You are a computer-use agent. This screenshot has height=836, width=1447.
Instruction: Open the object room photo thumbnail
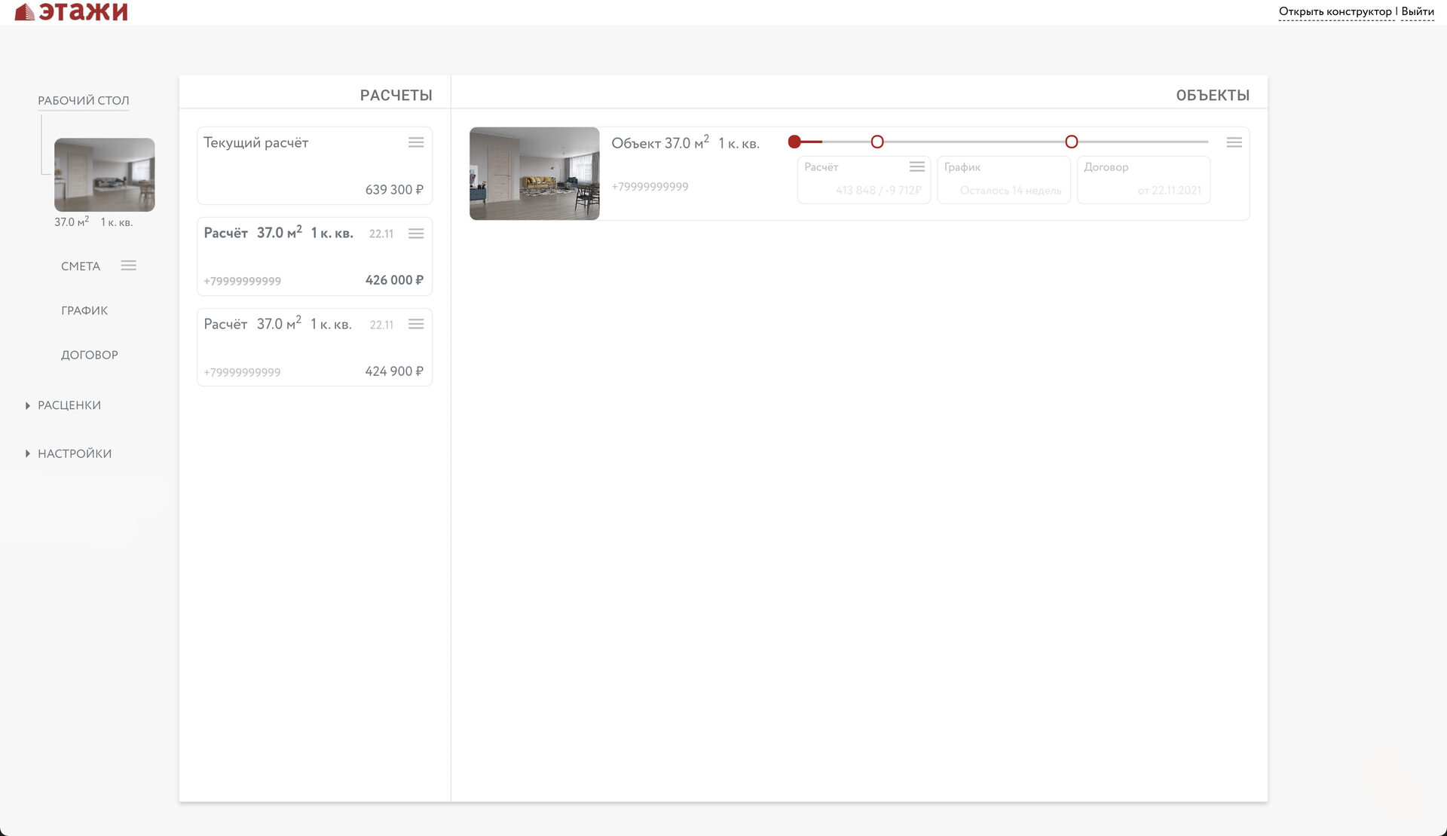coord(534,173)
